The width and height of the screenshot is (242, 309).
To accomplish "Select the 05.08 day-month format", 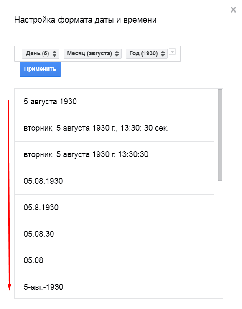I will coord(115,260).
